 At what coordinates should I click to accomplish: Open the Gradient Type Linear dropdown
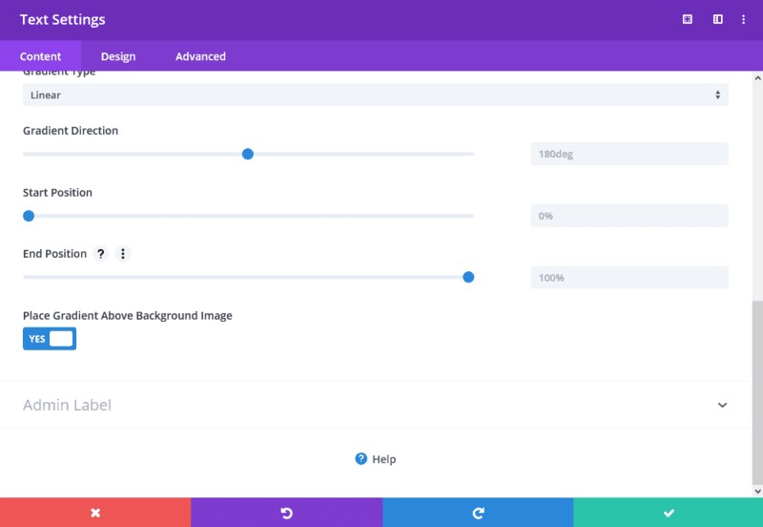(x=375, y=95)
